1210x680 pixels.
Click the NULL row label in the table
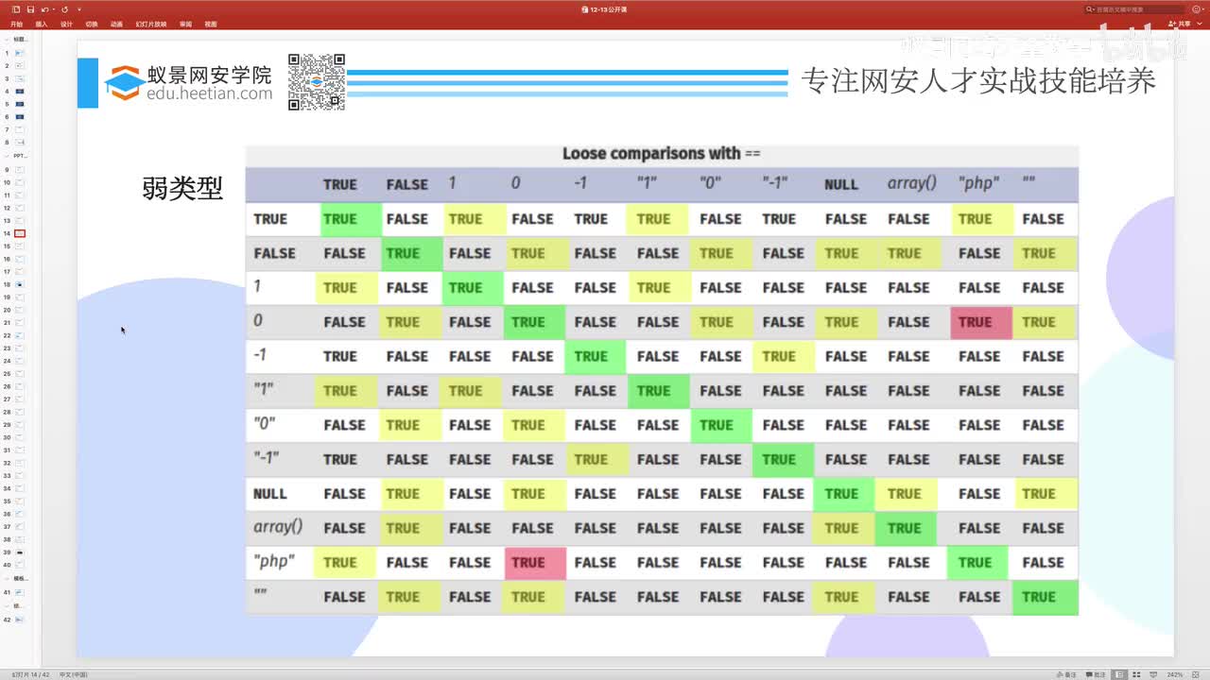tap(270, 494)
